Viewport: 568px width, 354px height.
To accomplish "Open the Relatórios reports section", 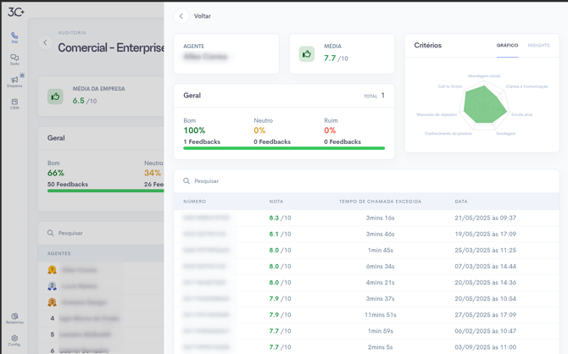I will [14, 318].
